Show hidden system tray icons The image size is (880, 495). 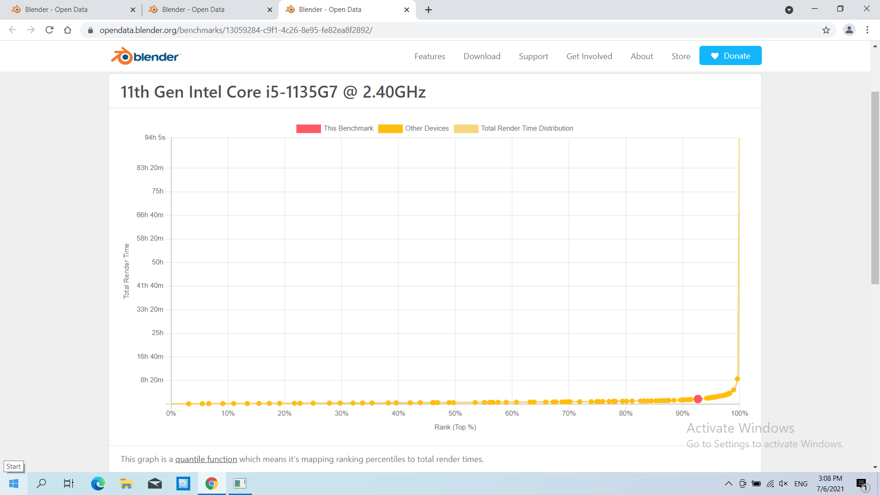click(728, 484)
